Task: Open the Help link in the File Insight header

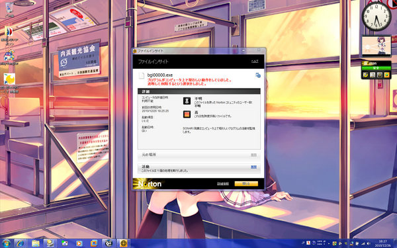Action: (255, 62)
